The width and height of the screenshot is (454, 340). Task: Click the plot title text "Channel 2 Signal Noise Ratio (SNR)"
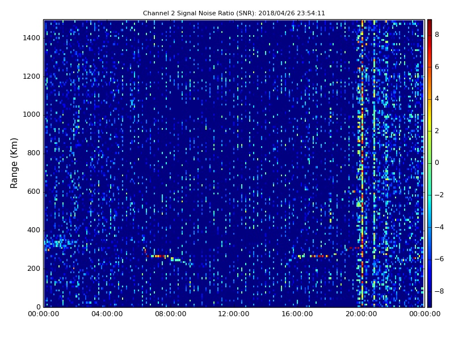[198, 13]
